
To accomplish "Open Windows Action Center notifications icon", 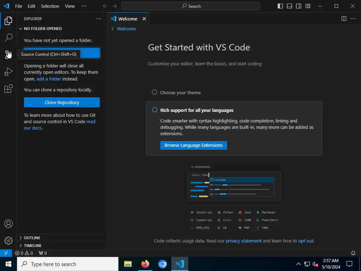I will [x=349, y=264].
